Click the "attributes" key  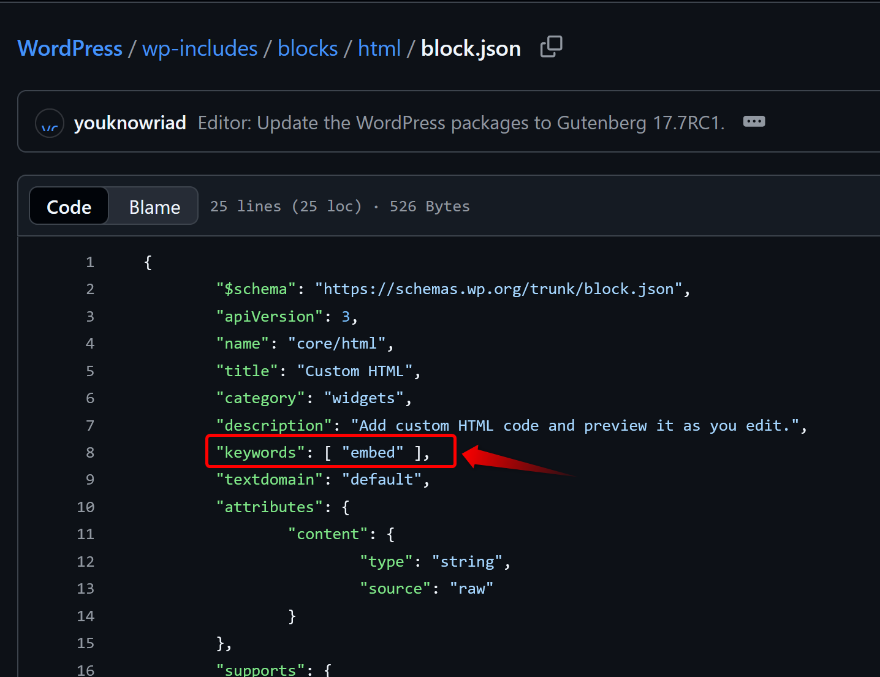coord(270,507)
